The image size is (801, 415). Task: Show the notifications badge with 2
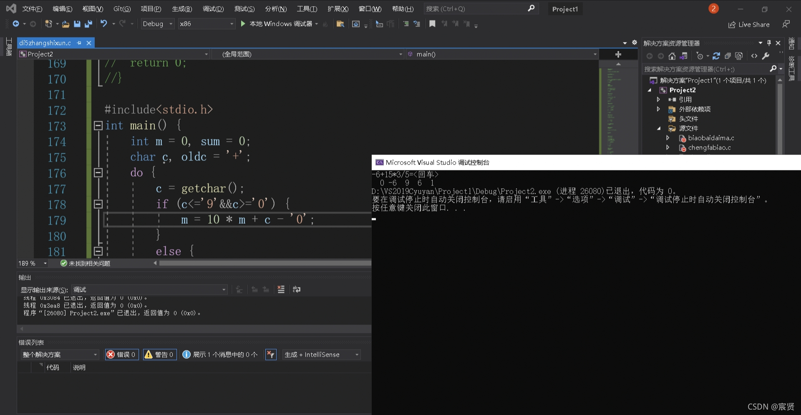coord(713,9)
